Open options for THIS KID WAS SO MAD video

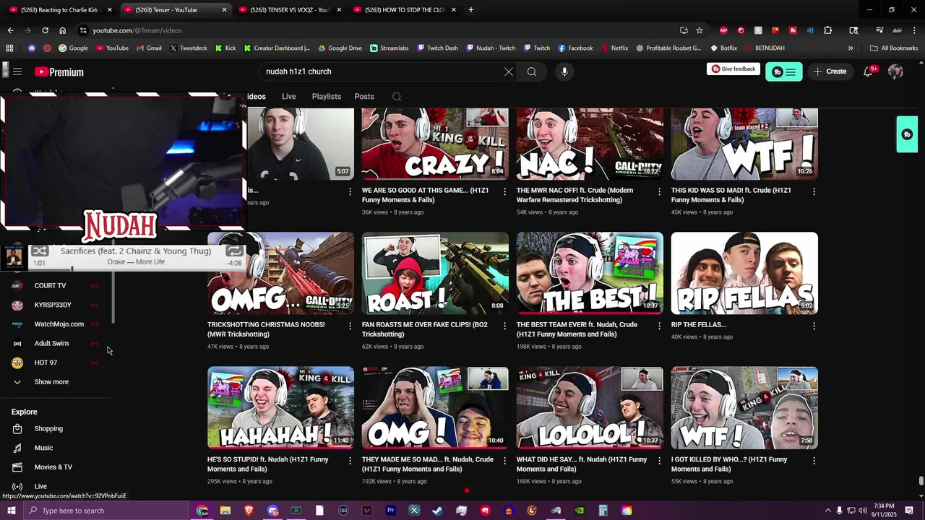(814, 192)
